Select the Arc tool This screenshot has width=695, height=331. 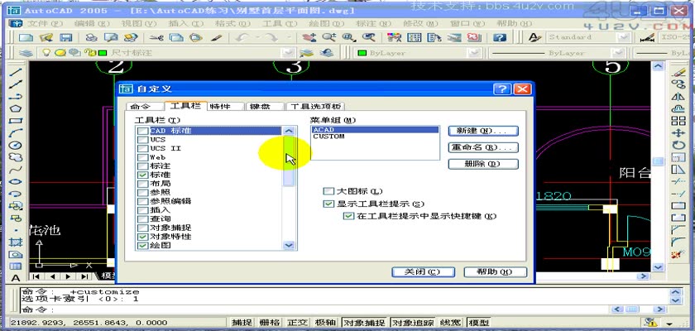coord(16,132)
